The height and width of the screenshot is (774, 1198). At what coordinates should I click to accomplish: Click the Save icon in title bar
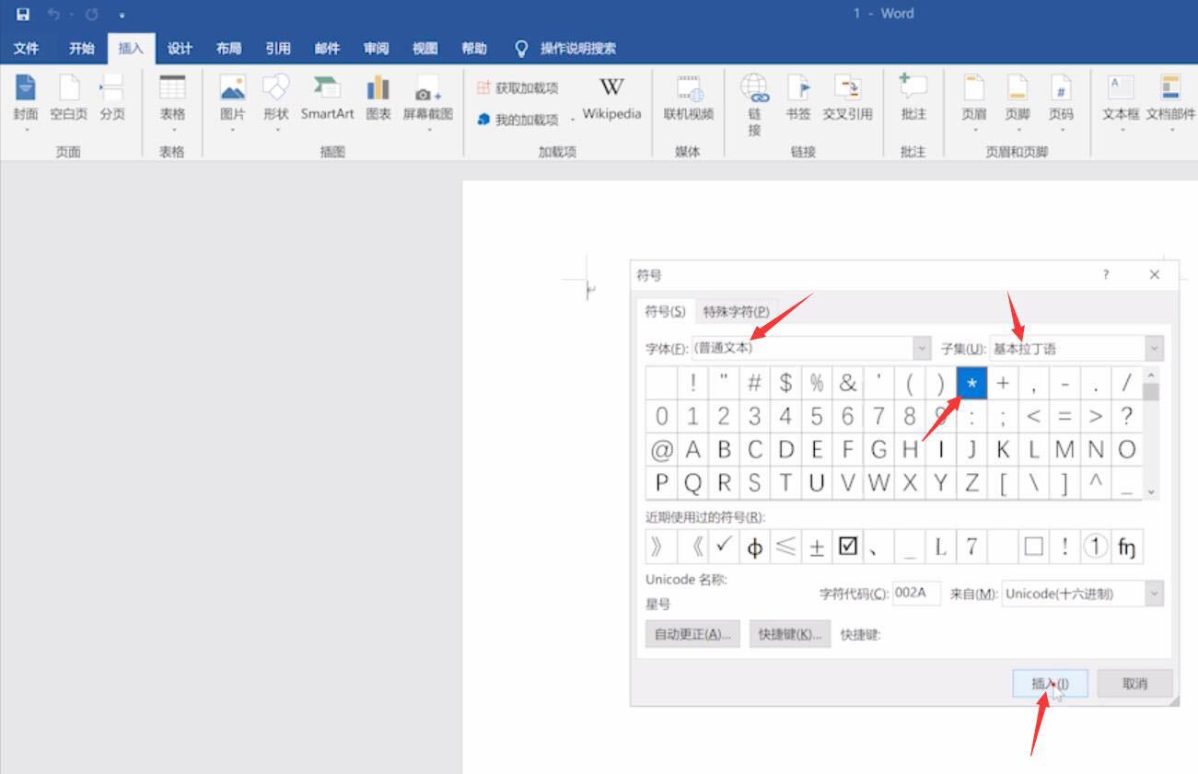[x=23, y=14]
